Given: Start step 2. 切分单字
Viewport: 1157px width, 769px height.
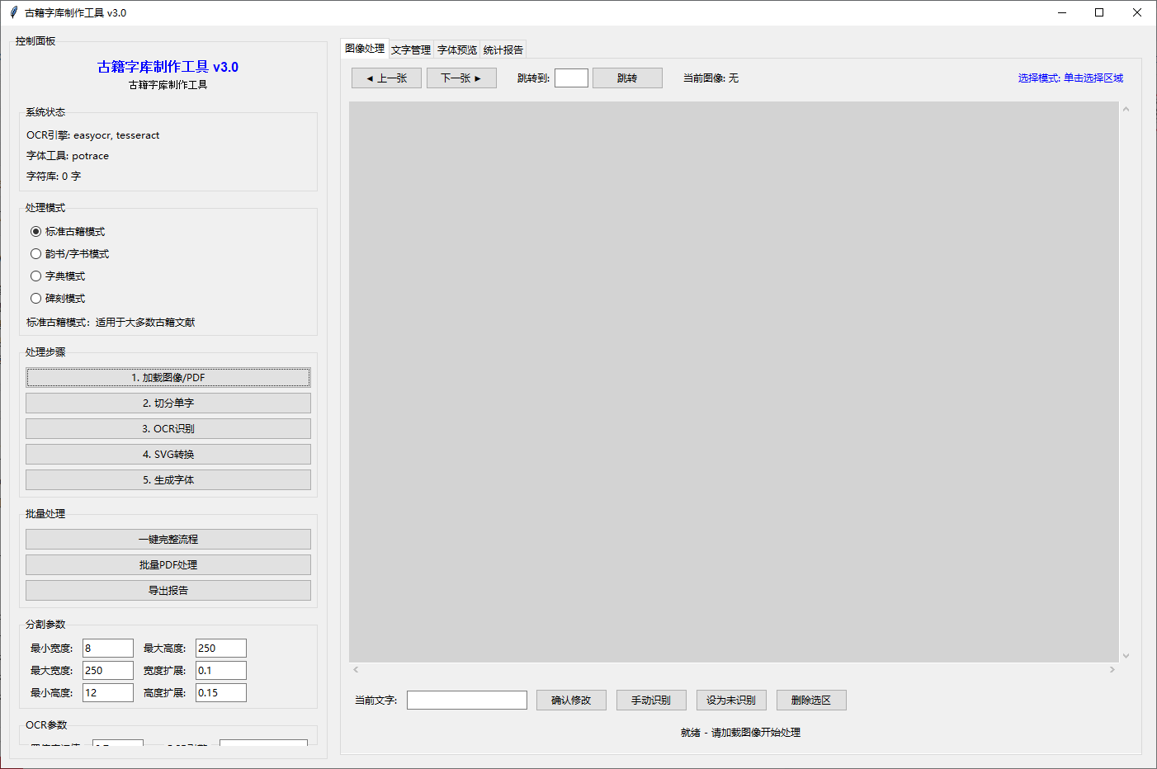Looking at the screenshot, I should click(168, 403).
